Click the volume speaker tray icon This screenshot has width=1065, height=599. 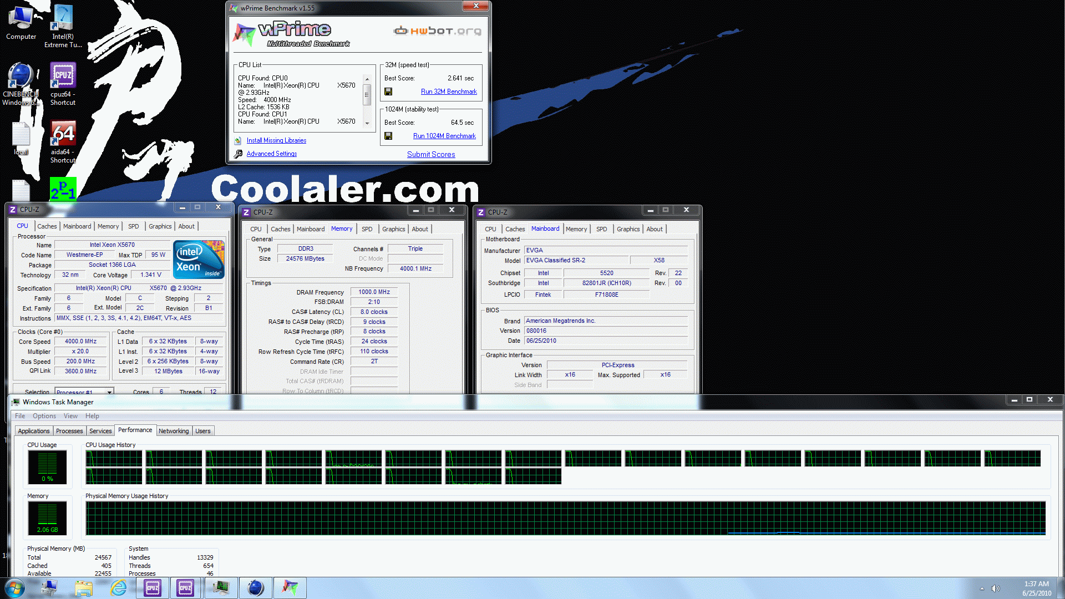(x=996, y=588)
